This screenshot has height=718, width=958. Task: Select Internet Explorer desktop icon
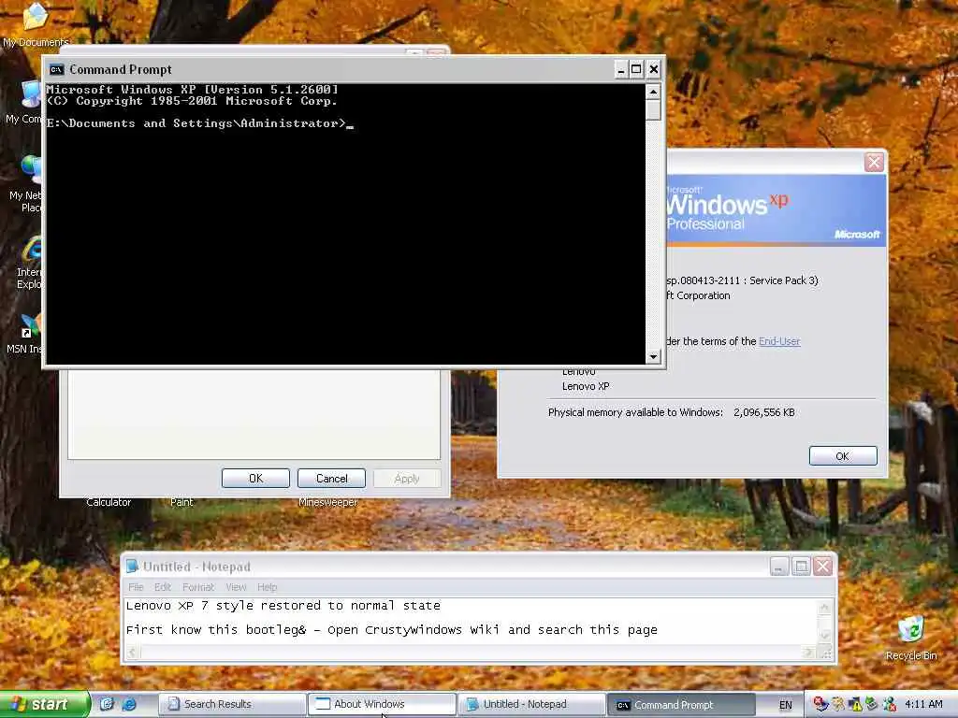click(x=29, y=263)
